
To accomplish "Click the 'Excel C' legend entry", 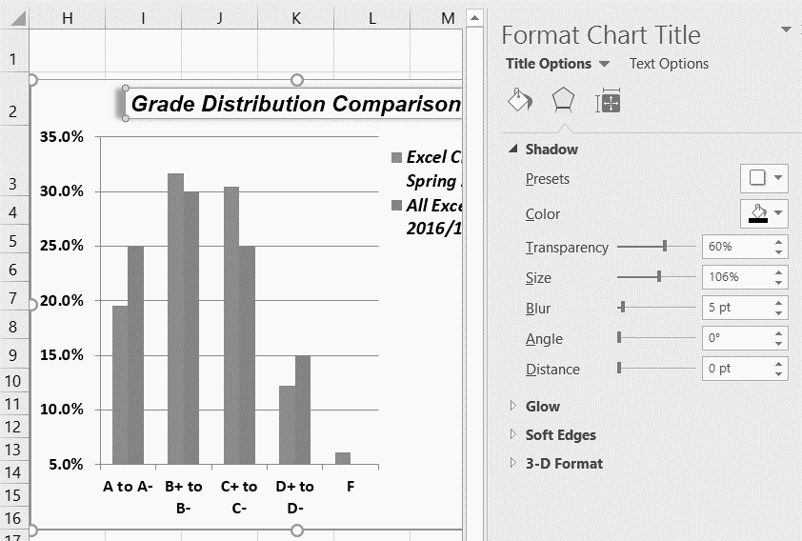I will coord(427,169).
